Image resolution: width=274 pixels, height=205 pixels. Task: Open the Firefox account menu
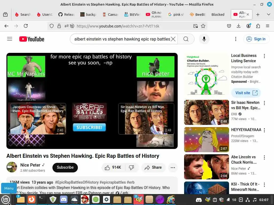coord(248,26)
